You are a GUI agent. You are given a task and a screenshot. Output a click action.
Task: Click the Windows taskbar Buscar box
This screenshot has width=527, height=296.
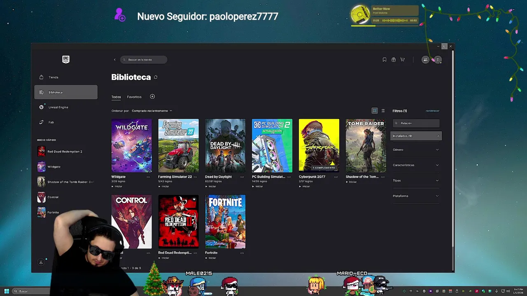click(x=31, y=291)
